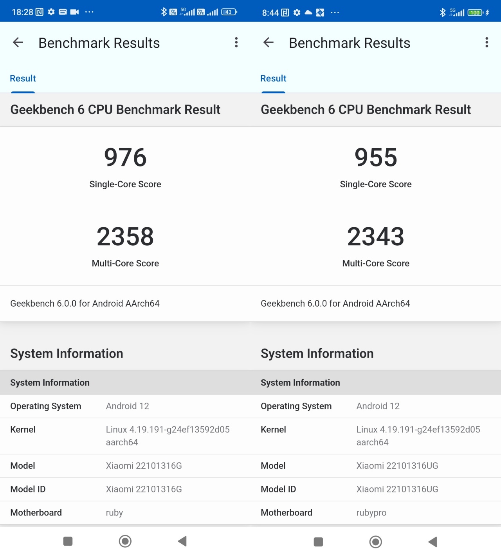Tap Model ID value Xiaomi 22101316G

tap(144, 489)
